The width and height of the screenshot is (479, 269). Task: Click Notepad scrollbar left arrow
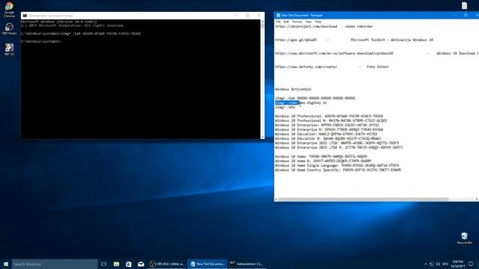(276, 200)
